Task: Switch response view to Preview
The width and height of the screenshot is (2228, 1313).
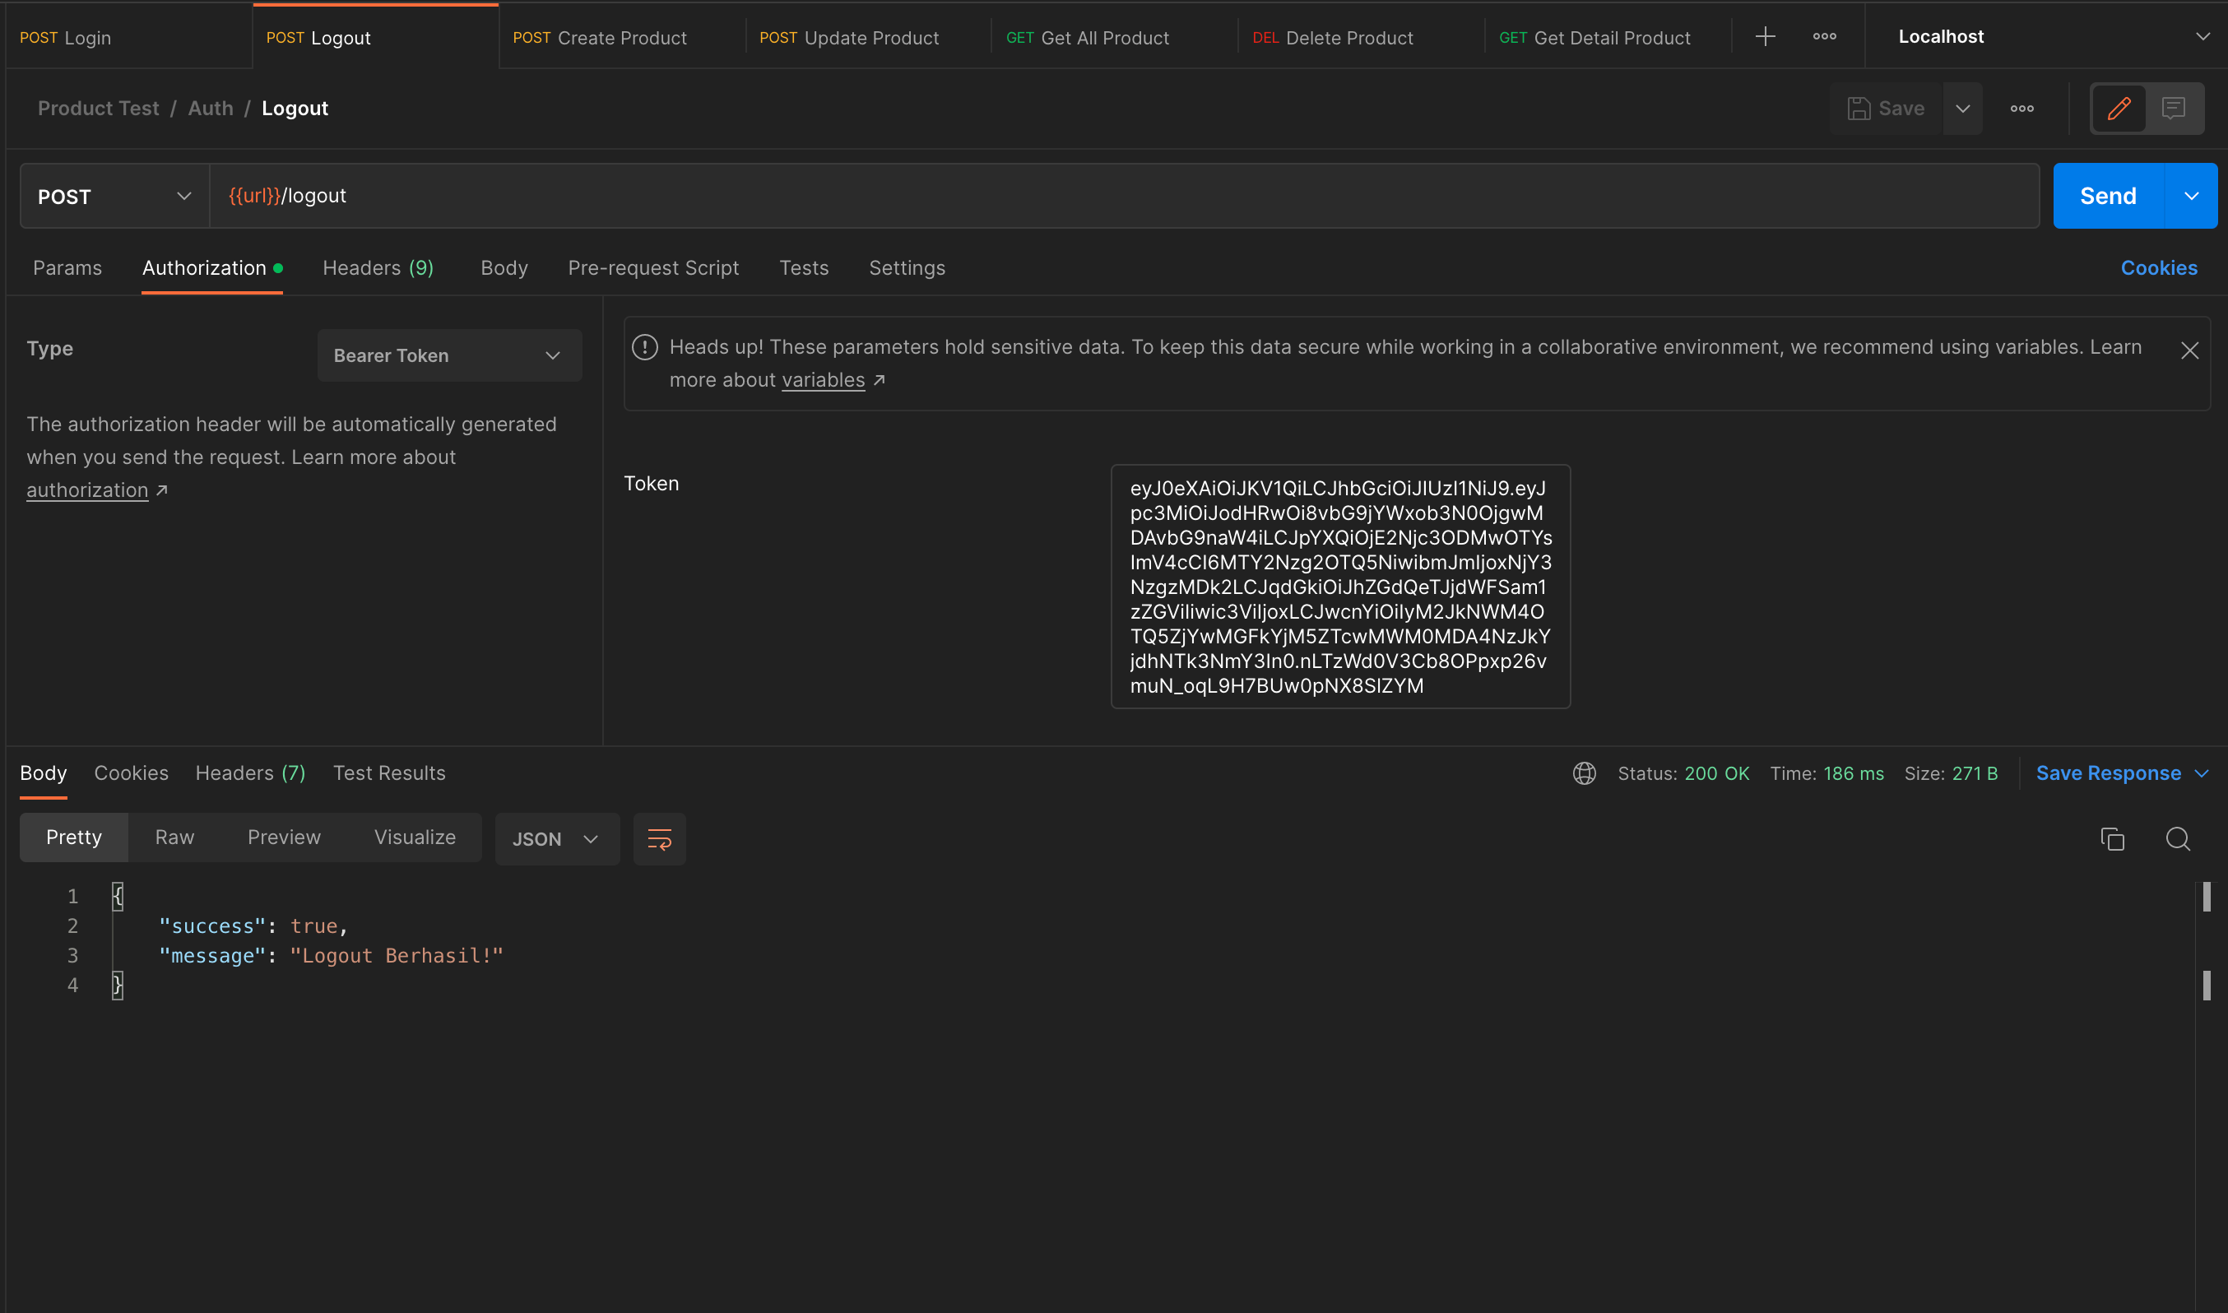Action: tap(284, 837)
